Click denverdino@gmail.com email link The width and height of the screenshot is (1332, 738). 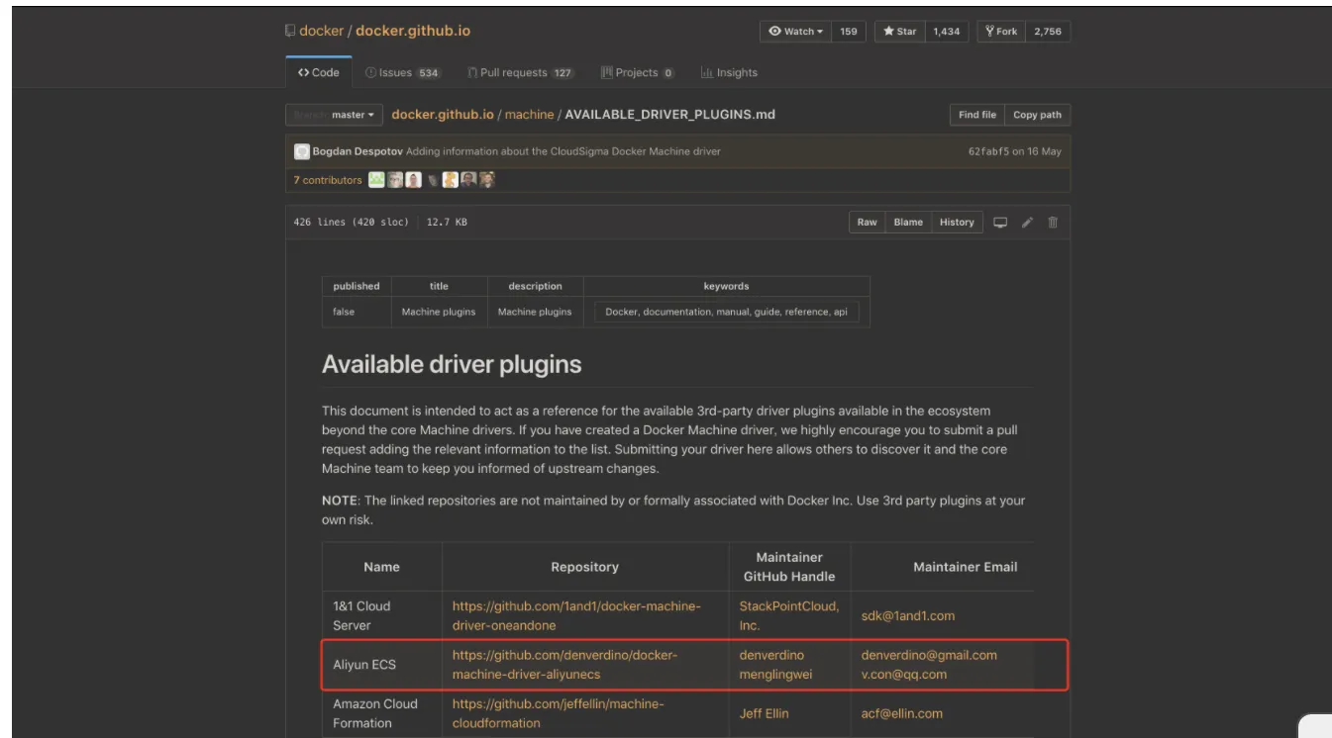pyautogui.click(x=929, y=655)
